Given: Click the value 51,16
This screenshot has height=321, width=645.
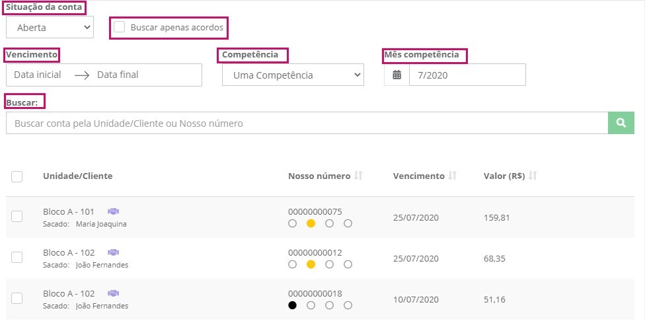Looking at the screenshot, I should pyautogui.click(x=494, y=299).
